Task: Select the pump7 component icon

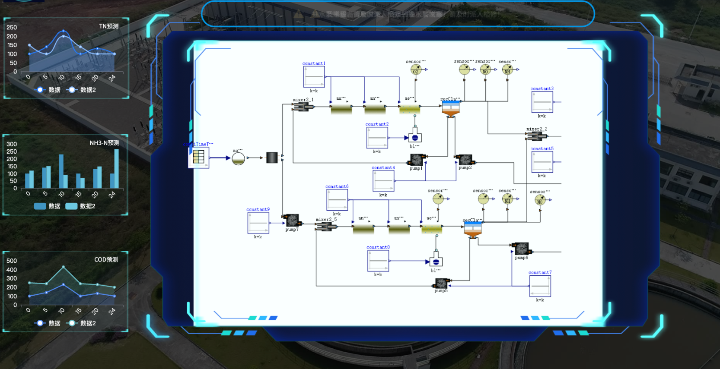Action: tap(293, 220)
